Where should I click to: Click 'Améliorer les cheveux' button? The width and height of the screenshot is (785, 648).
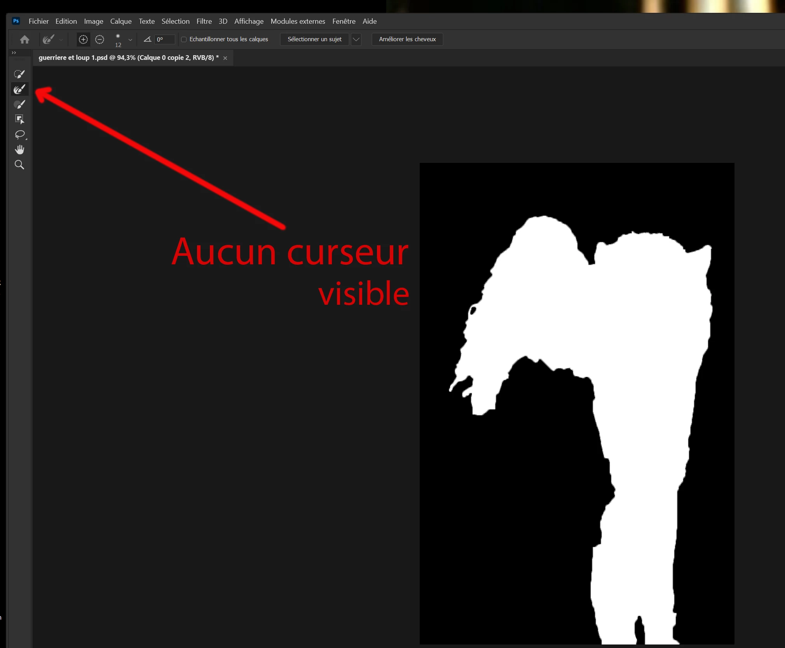(407, 39)
